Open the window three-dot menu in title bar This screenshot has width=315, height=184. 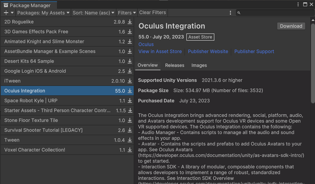tap(298, 4)
